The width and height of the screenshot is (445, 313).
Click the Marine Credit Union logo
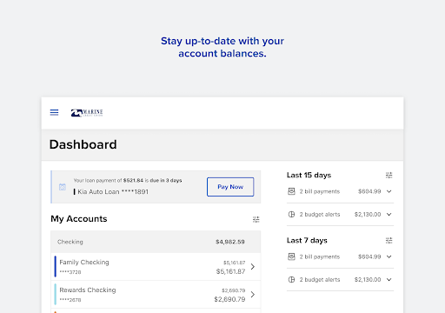point(87,113)
